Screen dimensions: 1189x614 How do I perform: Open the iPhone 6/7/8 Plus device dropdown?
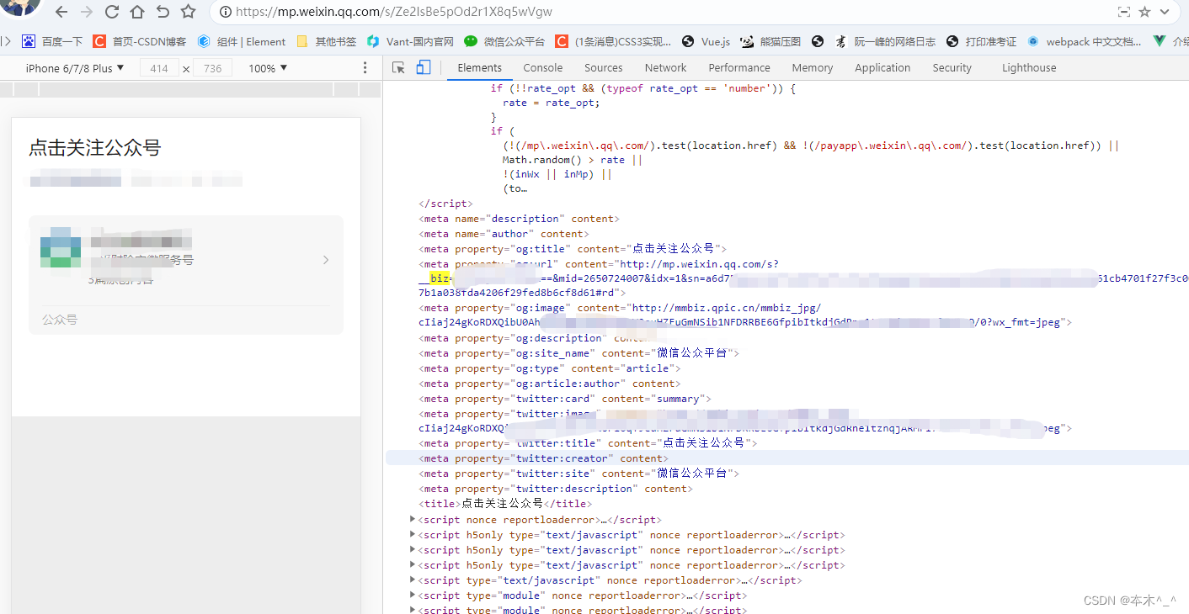point(75,68)
